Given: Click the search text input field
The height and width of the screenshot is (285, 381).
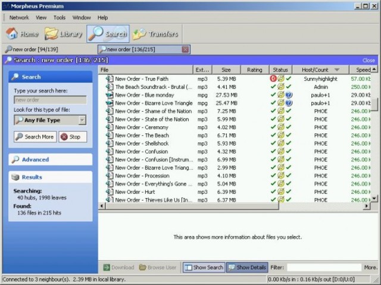Looking at the screenshot, I should pyautogui.click(x=50, y=100).
